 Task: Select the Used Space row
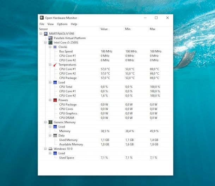105,157
